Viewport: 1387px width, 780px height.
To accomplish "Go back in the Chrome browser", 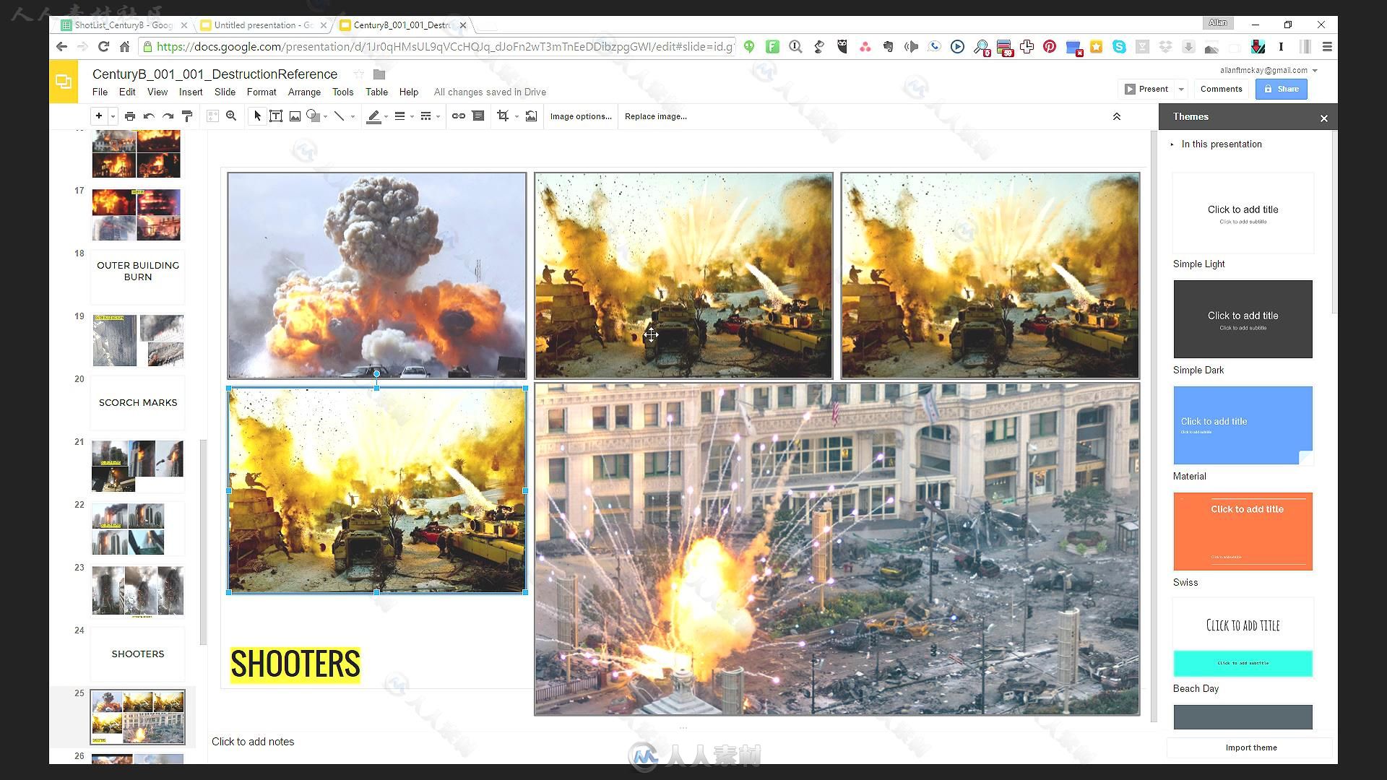I will [61, 47].
